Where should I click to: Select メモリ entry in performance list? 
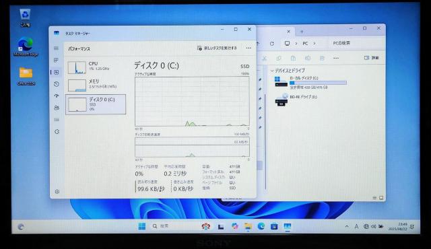tap(96, 85)
